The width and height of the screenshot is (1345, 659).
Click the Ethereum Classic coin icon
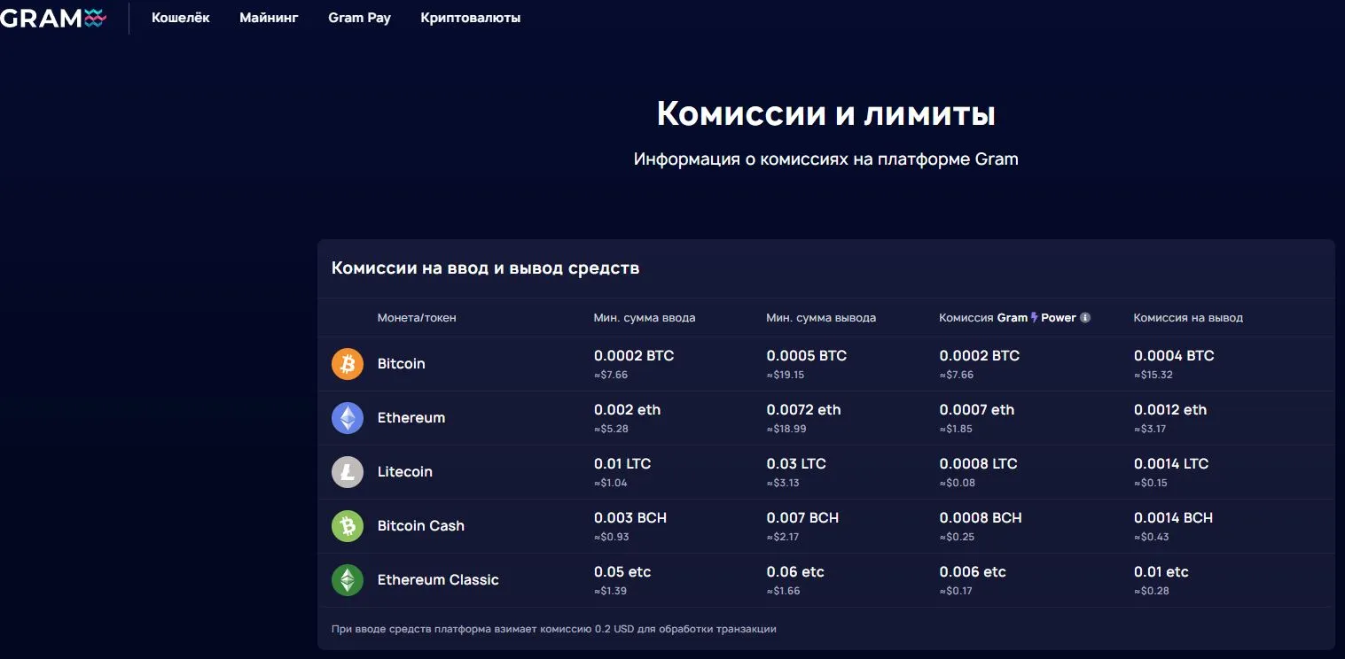tap(348, 580)
